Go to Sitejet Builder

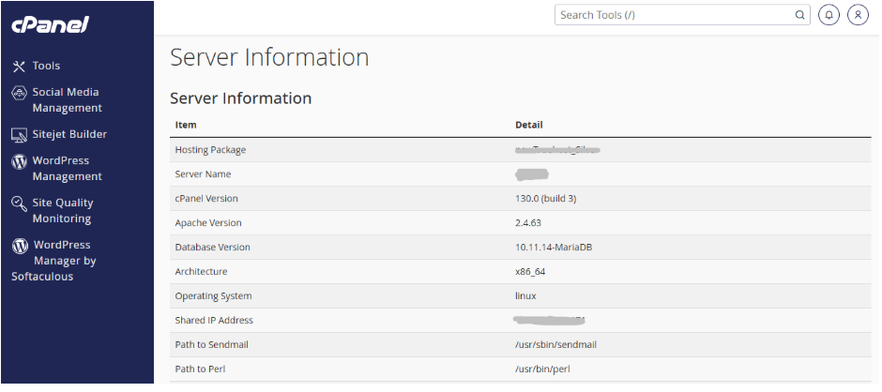69,134
